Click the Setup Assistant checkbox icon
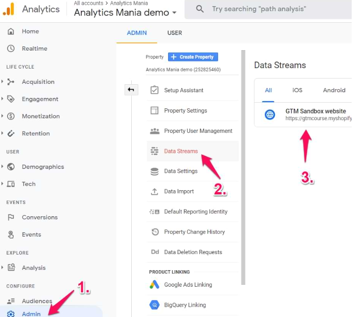 (x=154, y=90)
